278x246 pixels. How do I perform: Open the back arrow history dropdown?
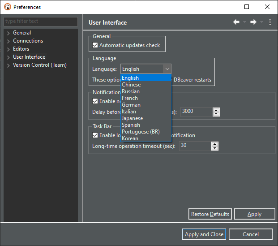coord(245,22)
